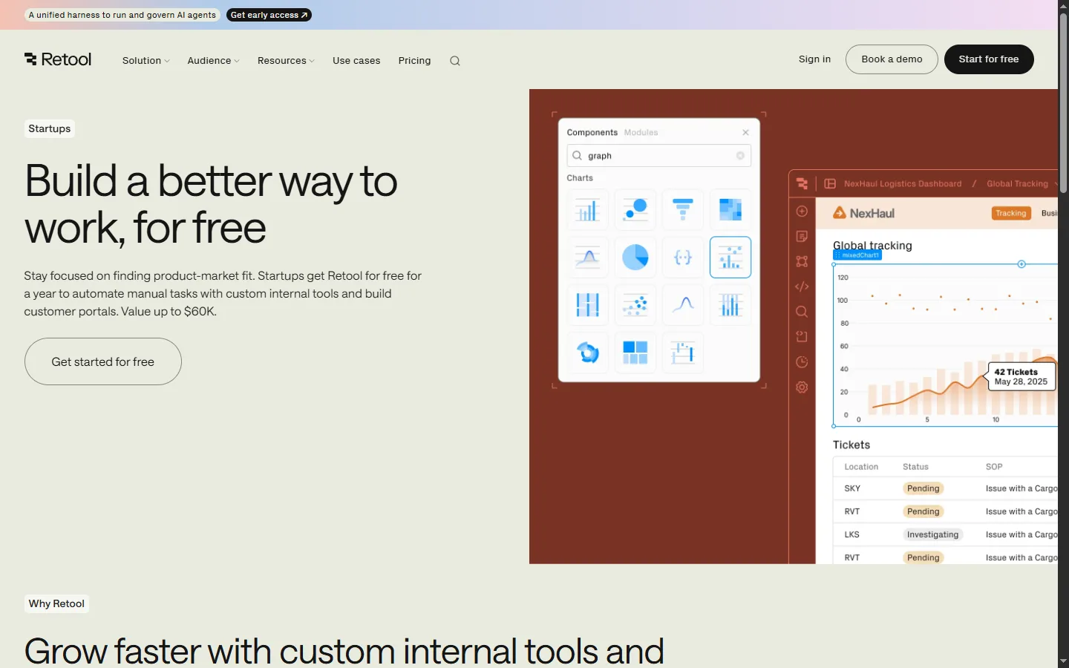Choose the heat map chart component icon
This screenshot has width=1069, height=668.
click(x=730, y=210)
